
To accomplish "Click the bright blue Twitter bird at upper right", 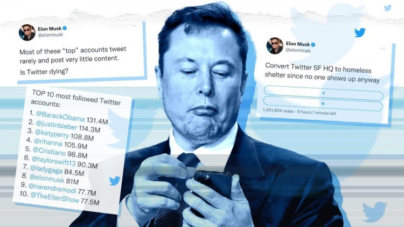I will (360, 32).
